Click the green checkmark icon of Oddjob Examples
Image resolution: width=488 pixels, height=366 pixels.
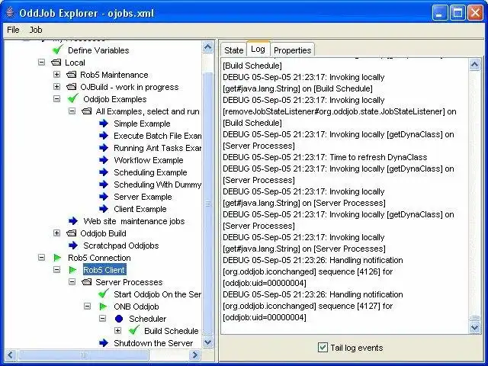(x=73, y=98)
